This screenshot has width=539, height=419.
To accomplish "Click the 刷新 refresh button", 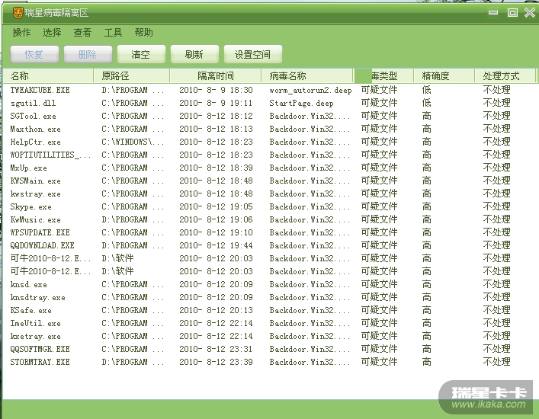I will [x=194, y=54].
